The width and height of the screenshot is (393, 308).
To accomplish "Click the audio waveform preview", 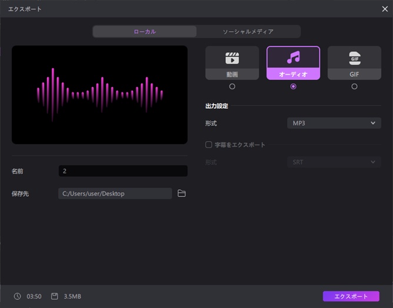I will 99,95.
